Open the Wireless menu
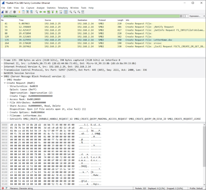This screenshot has height=190, width=206. (x=74, y=8)
